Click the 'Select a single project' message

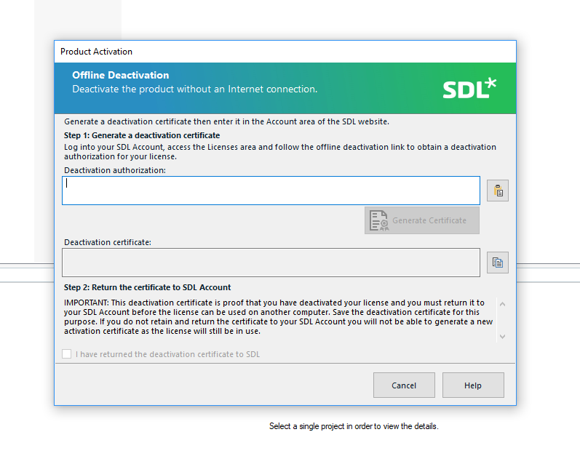(x=354, y=426)
